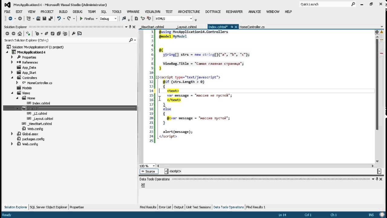Viewport: 387px width, 218px height.
Task: Expand the Global.asax node
Action: [12, 134]
